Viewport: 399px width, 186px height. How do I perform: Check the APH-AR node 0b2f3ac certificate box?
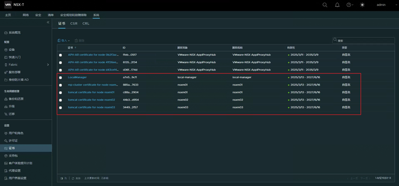[x=60, y=55]
